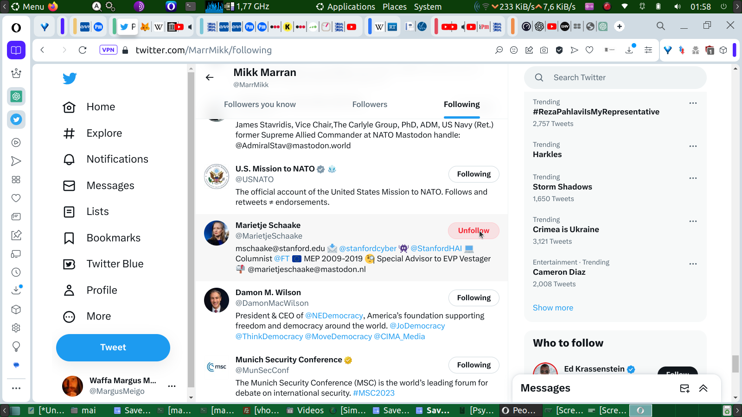
Task: Toggle Following for Munich Security Conference
Action: coord(473,365)
